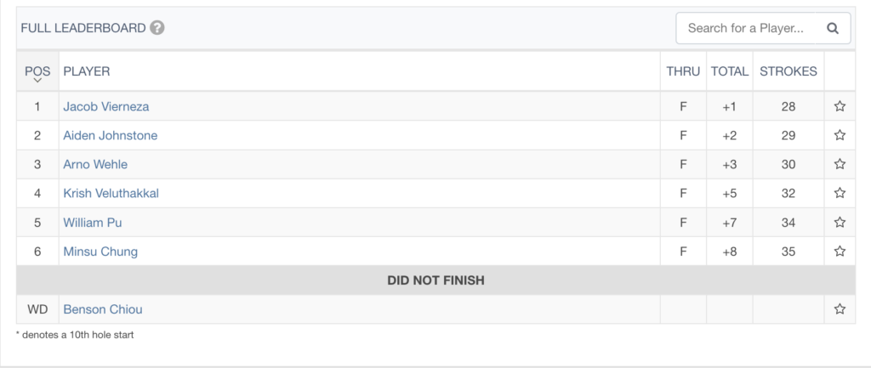Viewport: 871px width, 368px height.
Task: Click the PLAYER column header
Action: point(87,71)
